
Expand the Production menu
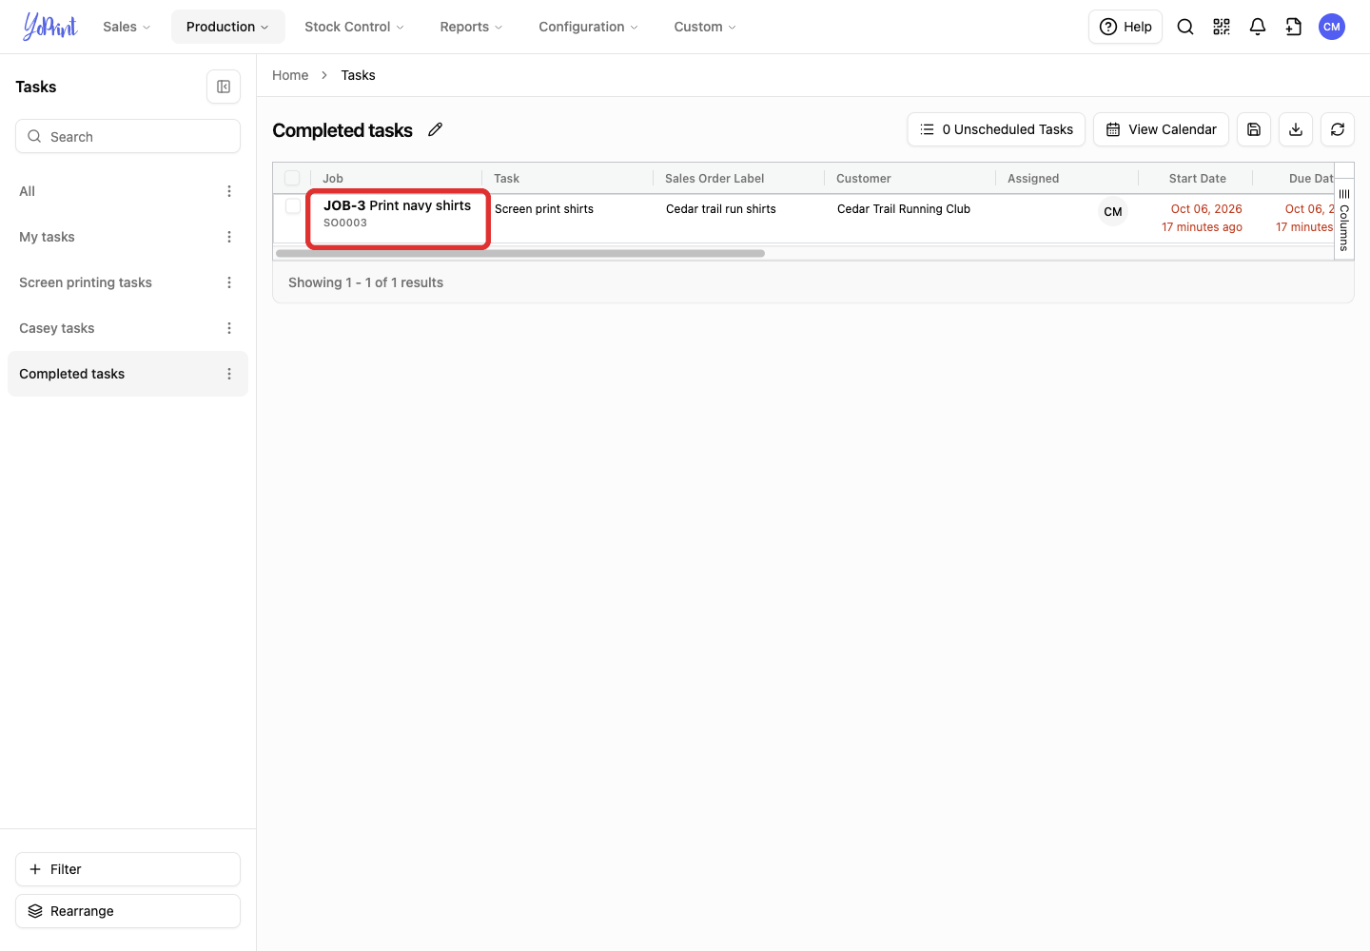click(x=228, y=27)
